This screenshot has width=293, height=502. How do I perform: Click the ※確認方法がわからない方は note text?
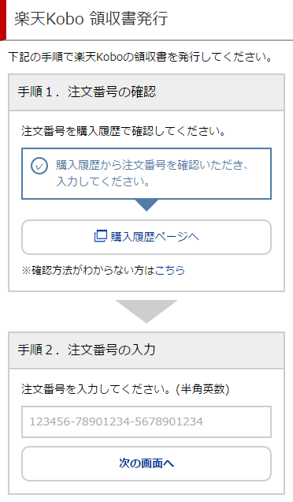[88, 271]
